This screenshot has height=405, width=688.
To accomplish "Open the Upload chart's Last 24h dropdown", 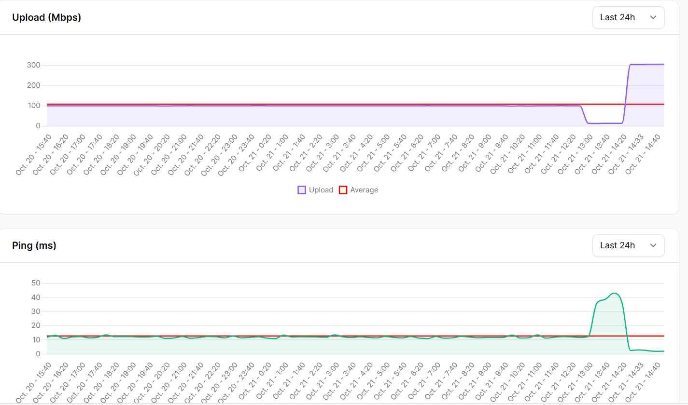I will click(x=628, y=18).
